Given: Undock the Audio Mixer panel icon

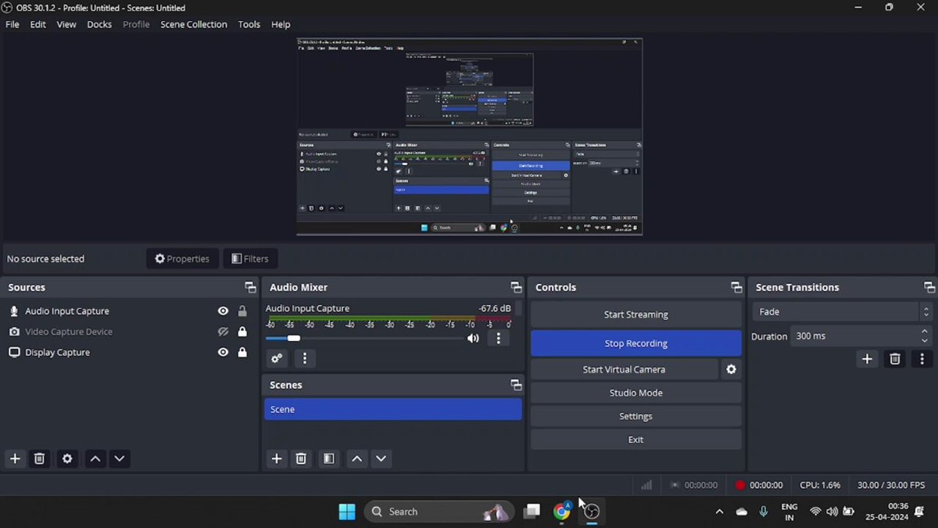Looking at the screenshot, I should (516, 287).
